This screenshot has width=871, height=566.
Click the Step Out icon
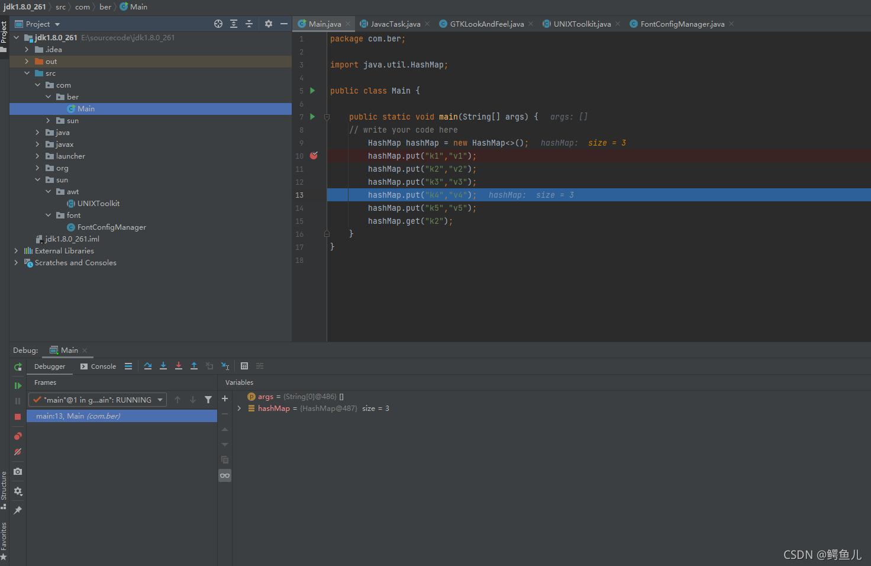pos(194,366)
